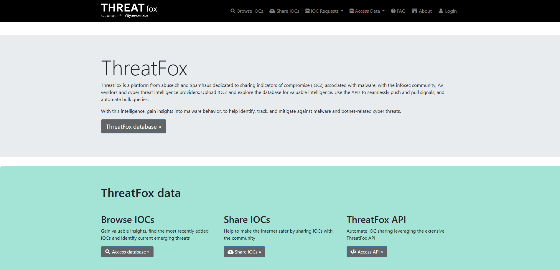Click the database icon beside Access Data
This screenshot has width=560, height=270.
pos(351,11)
